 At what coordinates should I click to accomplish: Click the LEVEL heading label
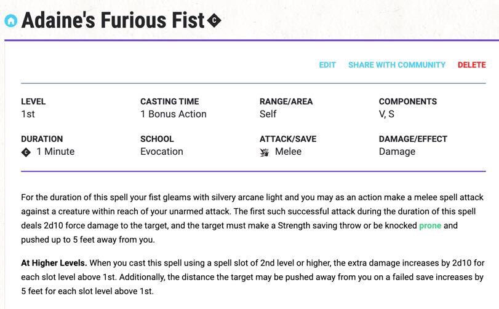[33, 101]
